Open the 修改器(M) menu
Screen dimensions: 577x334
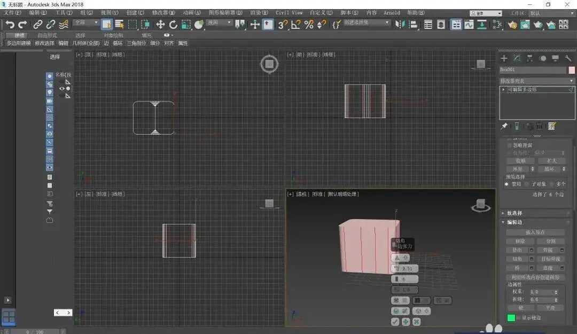pos(163,12)
